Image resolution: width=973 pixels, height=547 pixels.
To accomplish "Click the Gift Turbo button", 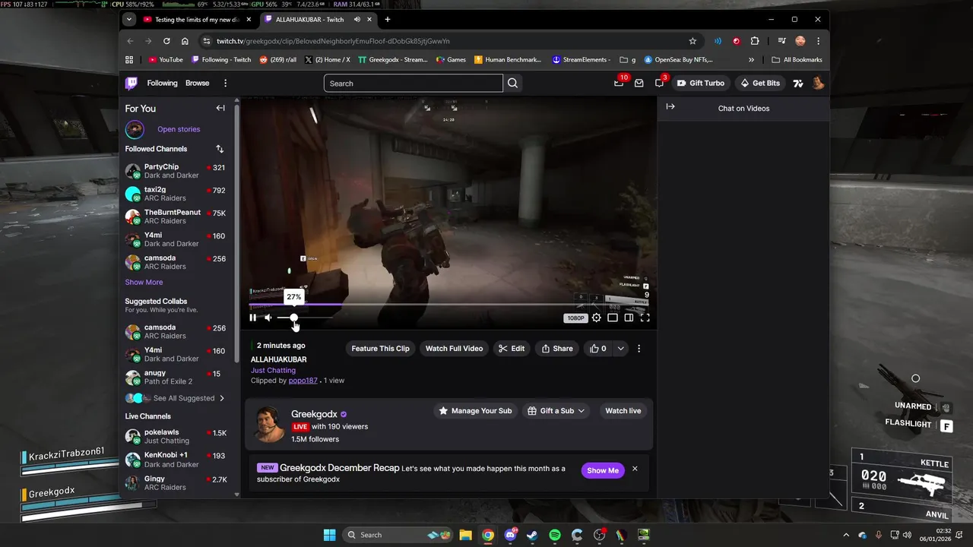I will point(701,83).
